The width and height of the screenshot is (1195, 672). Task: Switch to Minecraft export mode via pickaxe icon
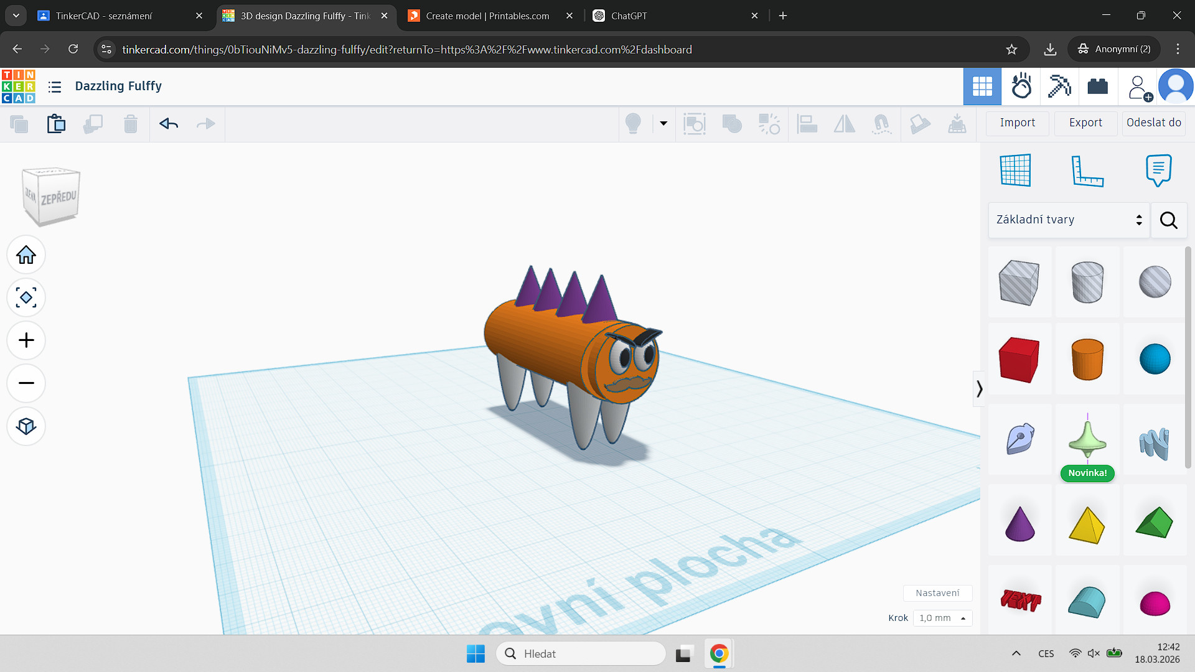[x=1059, y=86]
